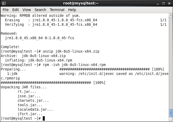Minimize the terminal window
This screenshot has height=122, width=173.
(158, 3)
